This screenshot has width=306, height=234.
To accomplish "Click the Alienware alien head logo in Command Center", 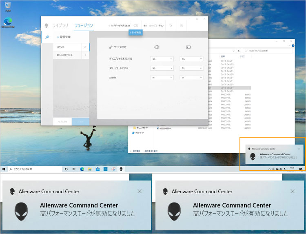I will coord(47,25).
